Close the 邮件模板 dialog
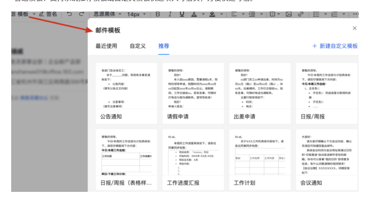 (354, 28)
